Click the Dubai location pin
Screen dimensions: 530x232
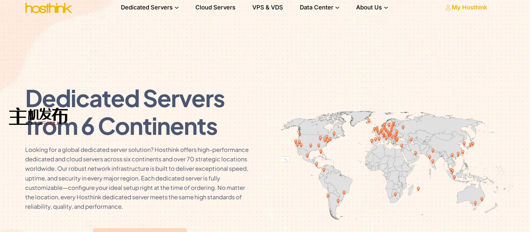(x=415, y=153)
